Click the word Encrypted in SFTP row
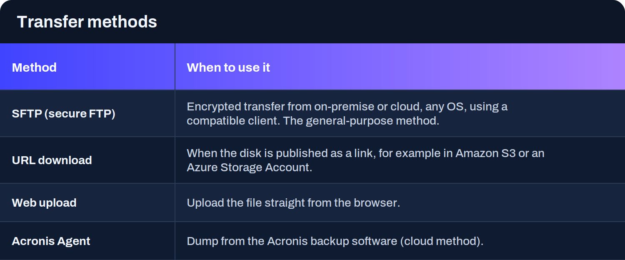The image size is (625, 260). pos(213,107)
